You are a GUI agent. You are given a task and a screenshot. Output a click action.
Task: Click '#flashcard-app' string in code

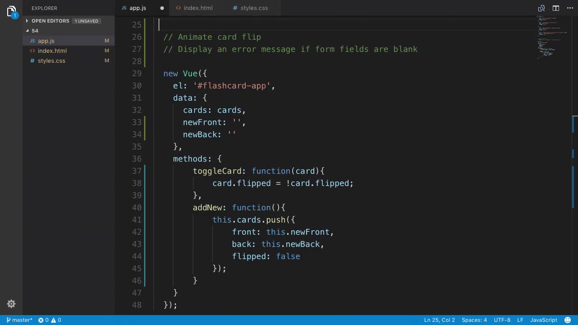click(232, 86)
